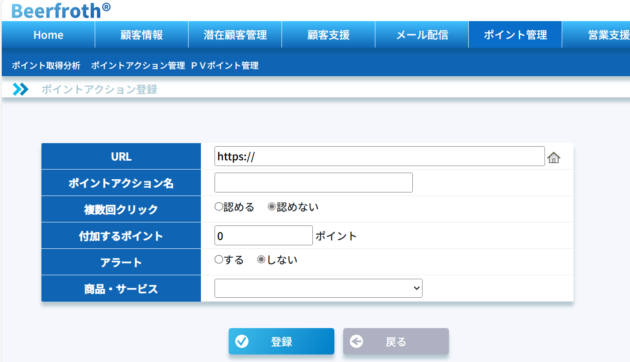Select ポイント管理 tab
This screenshot has height=362, width=630.
point(515,35)
